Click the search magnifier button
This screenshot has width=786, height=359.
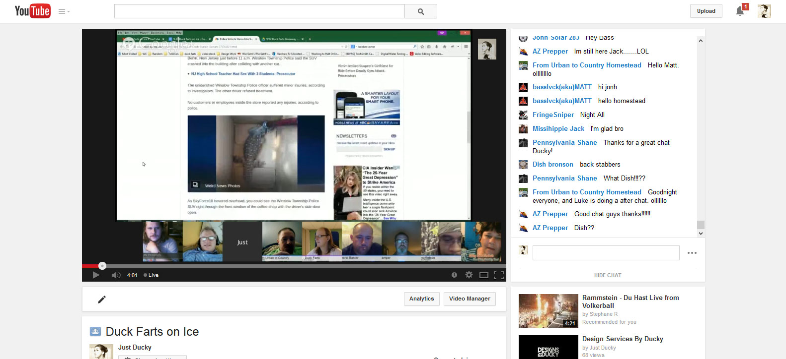click(x=420, y=11)
